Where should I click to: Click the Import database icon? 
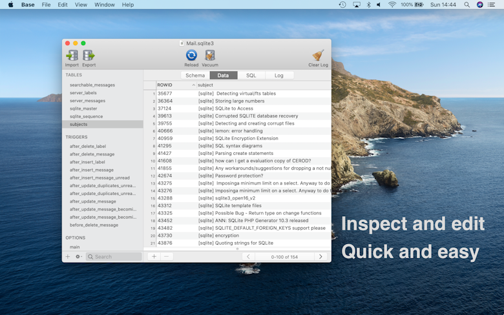point(72,56)
